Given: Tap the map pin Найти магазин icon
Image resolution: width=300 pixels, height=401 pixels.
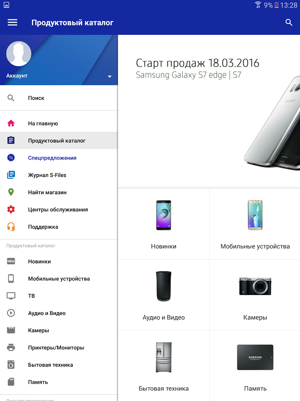Looking at the screenshot, I should (11, 192).
